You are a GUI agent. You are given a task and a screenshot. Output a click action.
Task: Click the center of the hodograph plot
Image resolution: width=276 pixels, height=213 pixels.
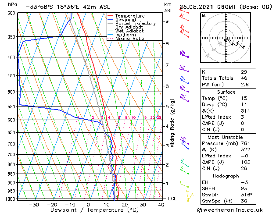[226, 38]
